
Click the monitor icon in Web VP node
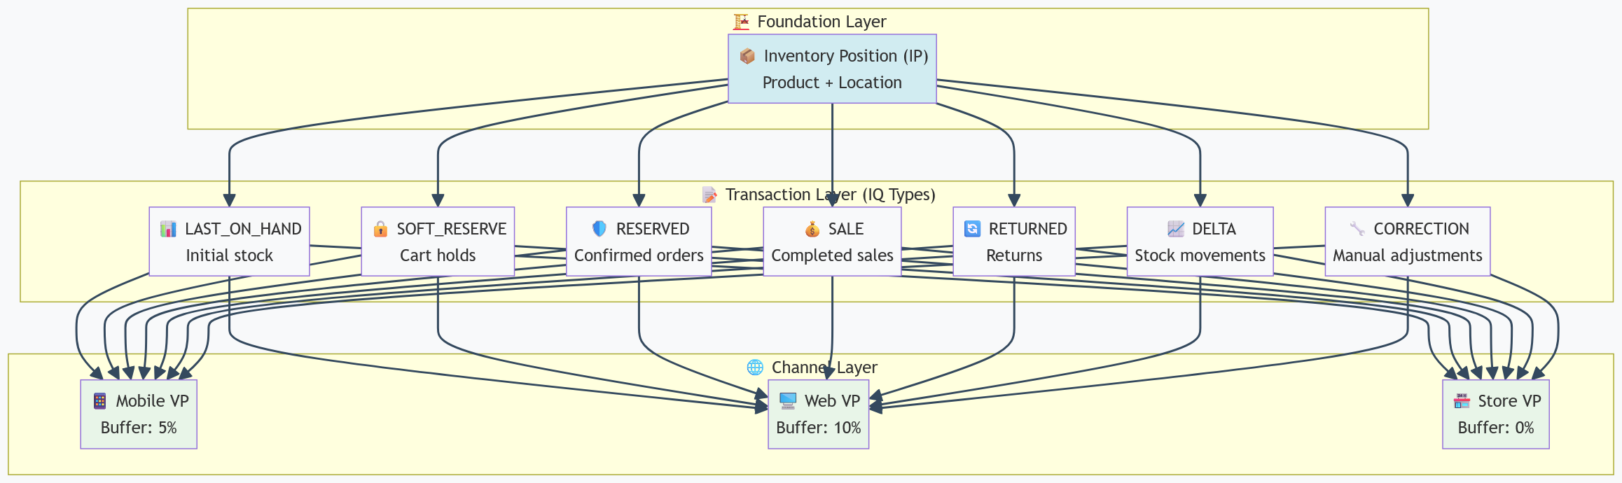788,401
